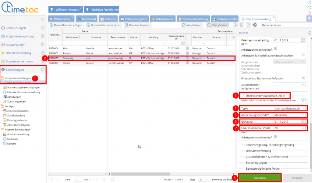Toggle the Filter aktiviert button

pos(218,25)
